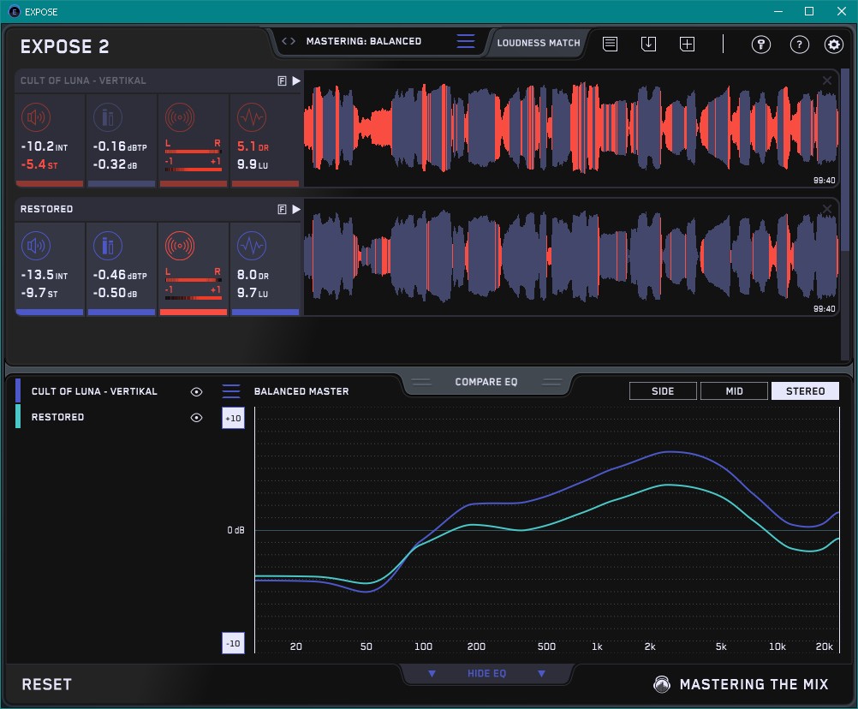Click the add track plus icon

point(687,44)
